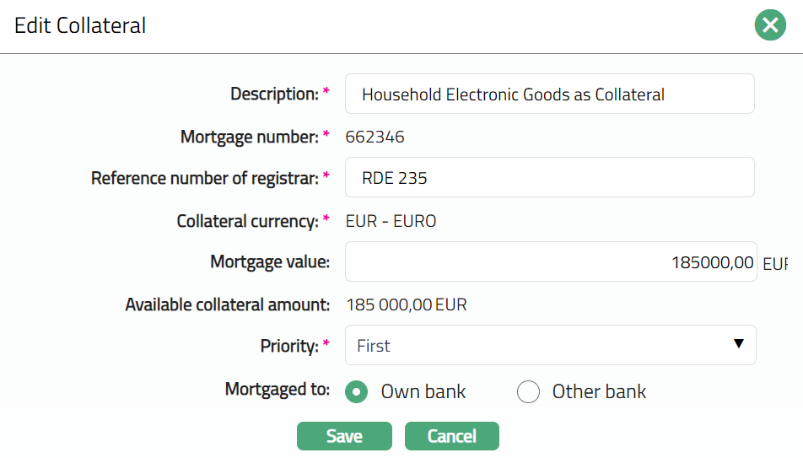Click the Collateral currency label
This screenshot has height=458, width=803.
[247, 221]
